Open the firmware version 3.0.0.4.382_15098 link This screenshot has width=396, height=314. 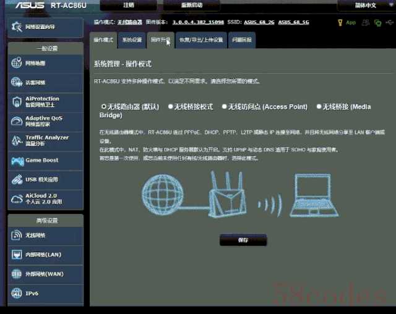(x=198, y=22)
